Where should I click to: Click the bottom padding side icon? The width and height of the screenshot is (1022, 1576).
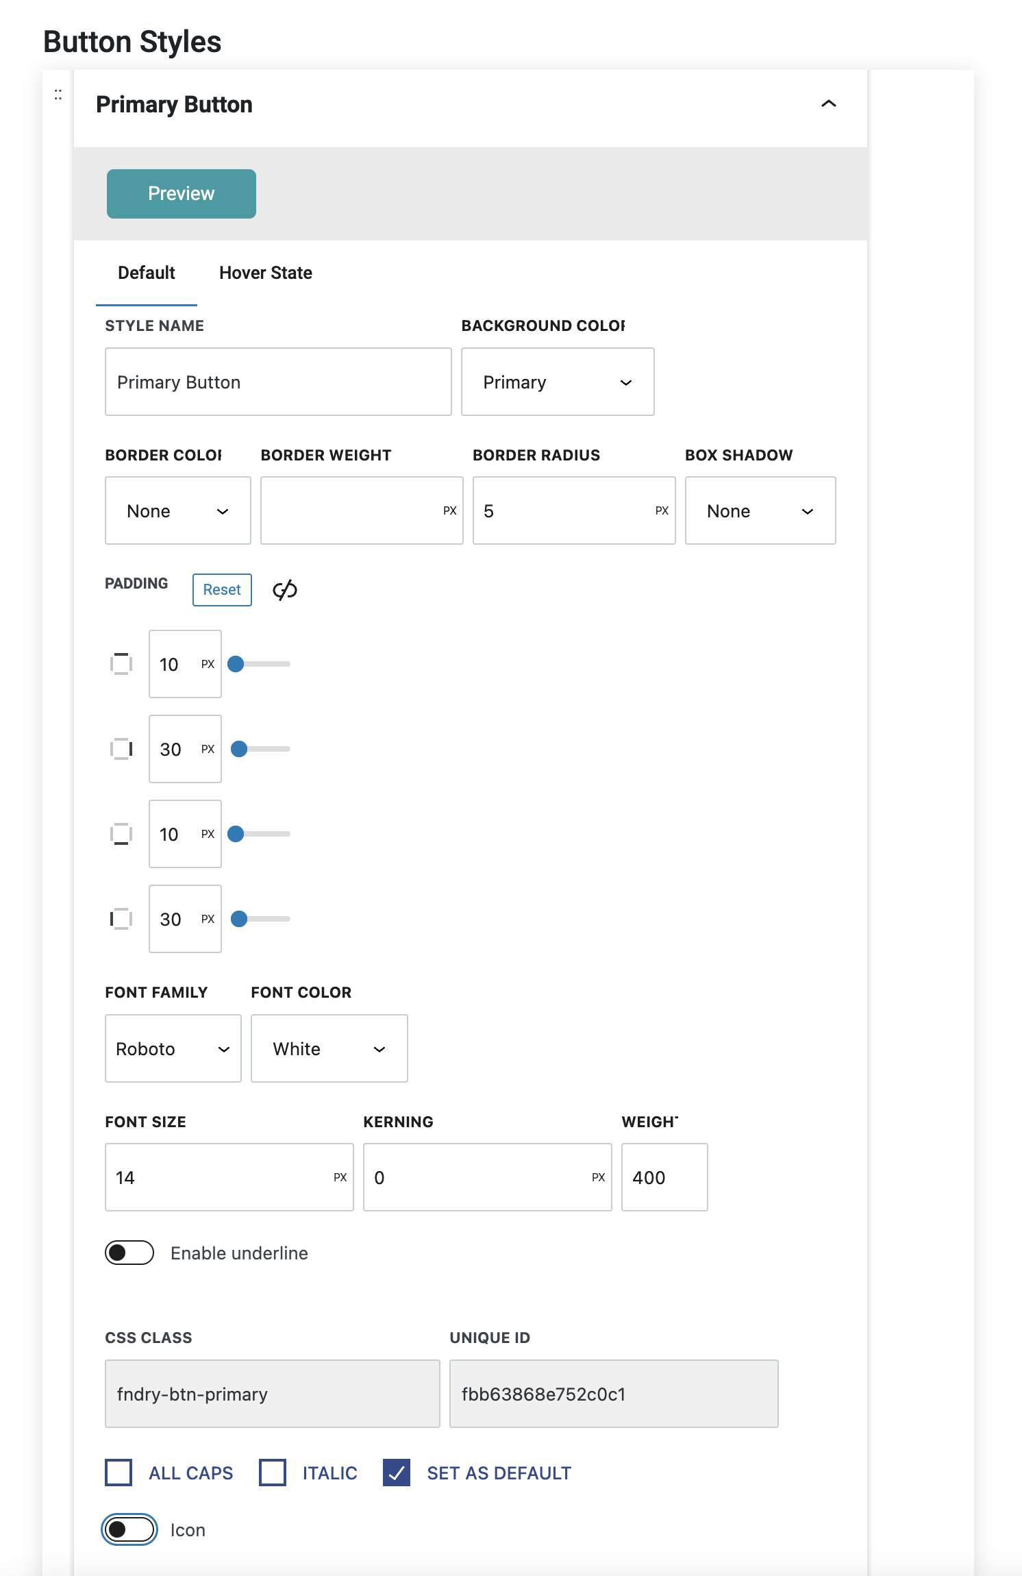click(121, 834)
